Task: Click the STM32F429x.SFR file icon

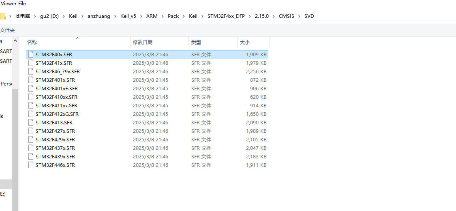Action: click(x=31, y=139)
